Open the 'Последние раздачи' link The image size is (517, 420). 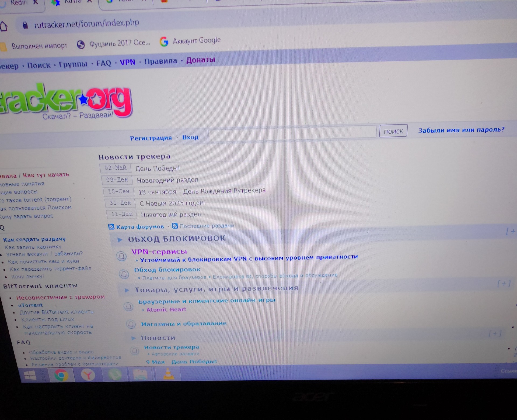(x=207, y=226)
